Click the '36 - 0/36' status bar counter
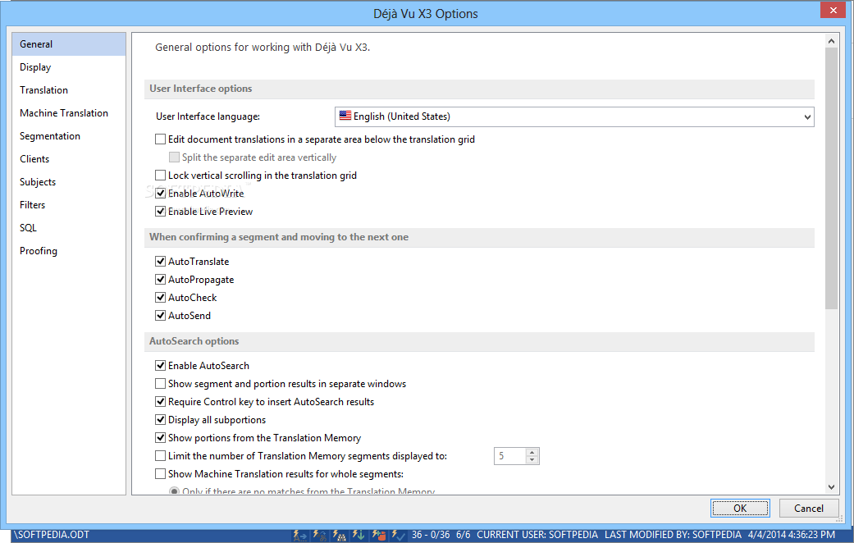 [x=430, y=535]
